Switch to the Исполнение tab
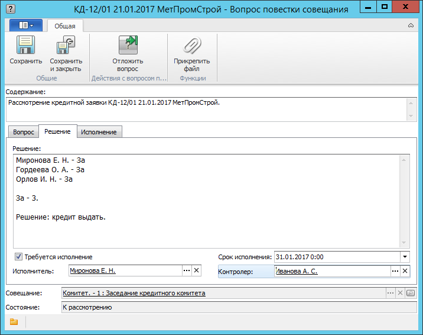This screenshot has height=335, width=423. pos(99,132)
